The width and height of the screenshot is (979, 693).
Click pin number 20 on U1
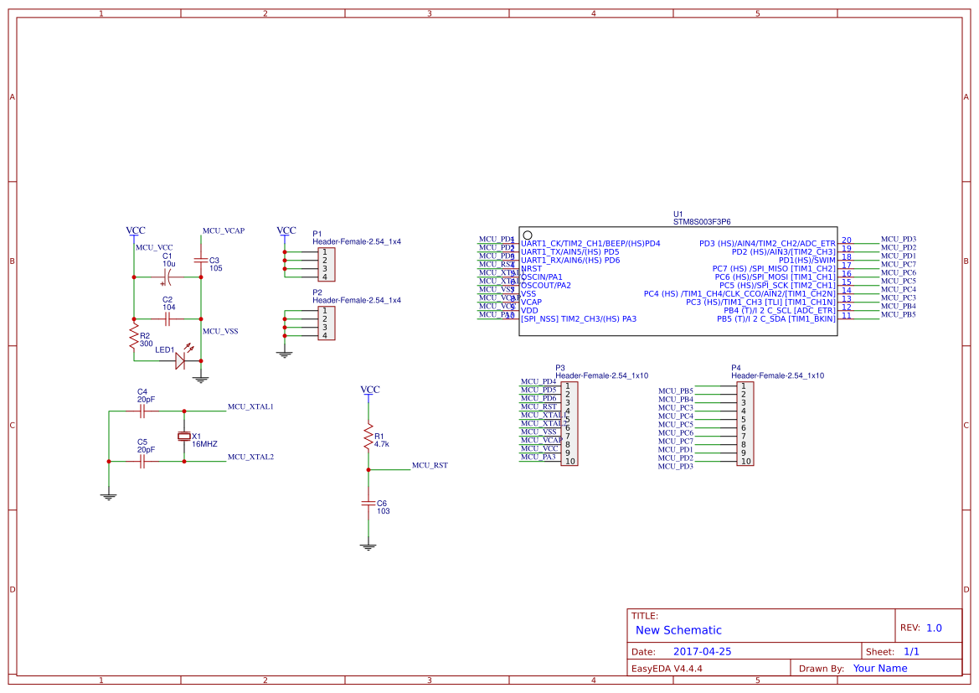pos(847,240)
